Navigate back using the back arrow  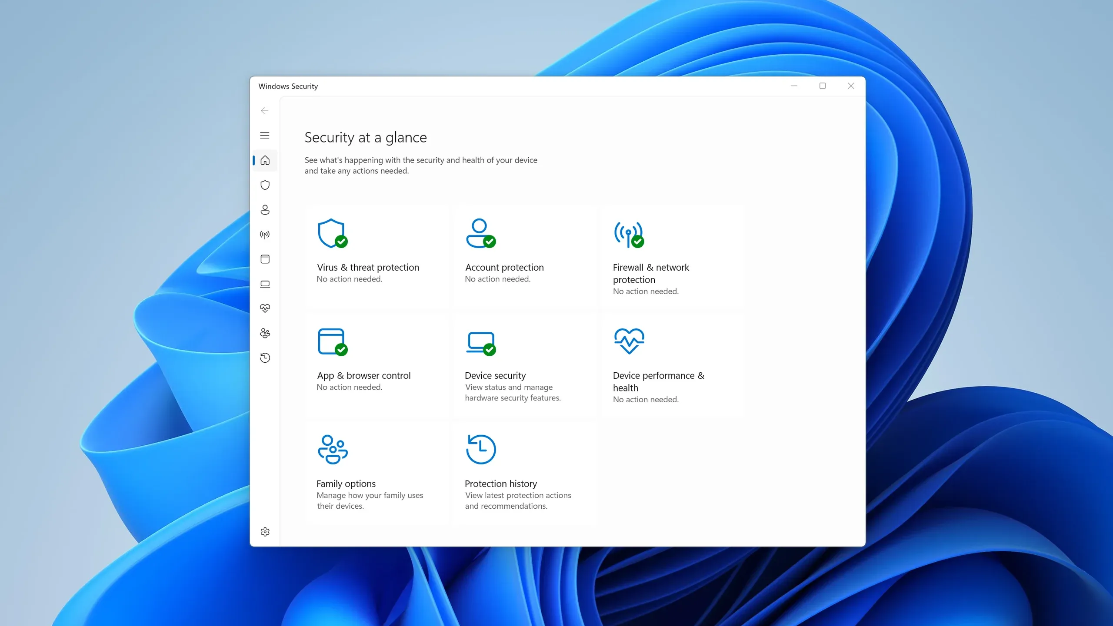[x=265, y=110]
